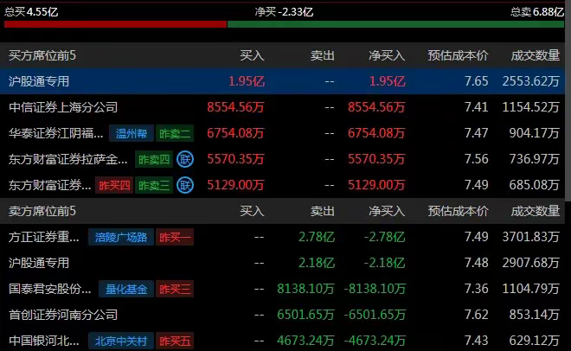Click 预估成本价 header in seller table
The image size is (571, 351).
(x=458, y=211)
